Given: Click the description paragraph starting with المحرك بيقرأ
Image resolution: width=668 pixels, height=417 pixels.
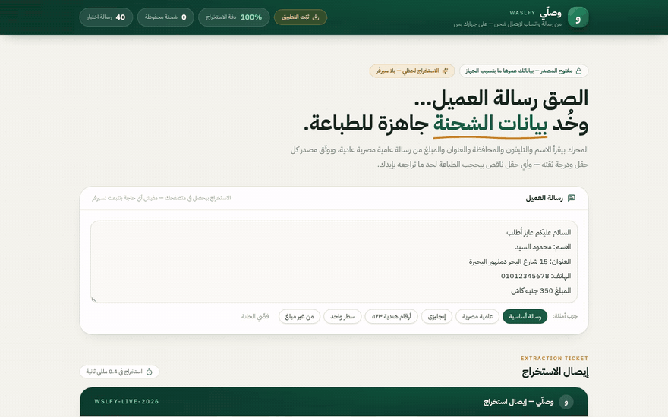Looking at the screenshot, I should point(440,157).
